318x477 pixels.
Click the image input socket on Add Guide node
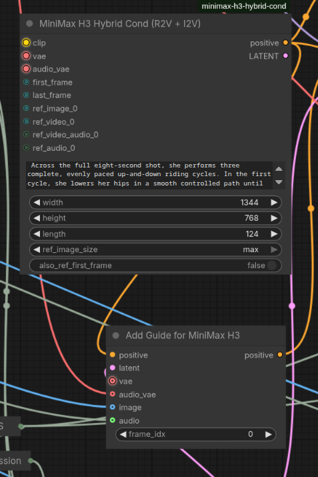point(113,407)
